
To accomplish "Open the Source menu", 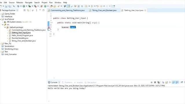I will click(x=12, y=3).
